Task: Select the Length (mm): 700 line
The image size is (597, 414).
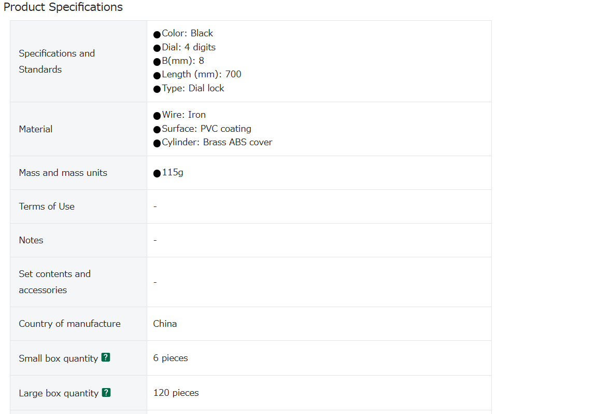Action: click(x=197, y=74)
